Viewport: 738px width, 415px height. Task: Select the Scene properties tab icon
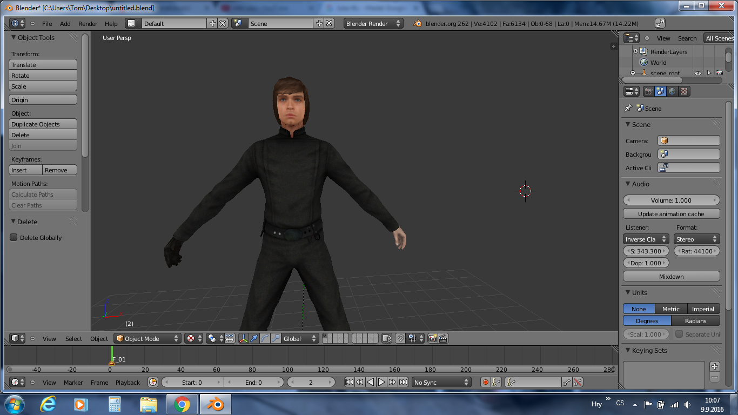click(661, 91)
